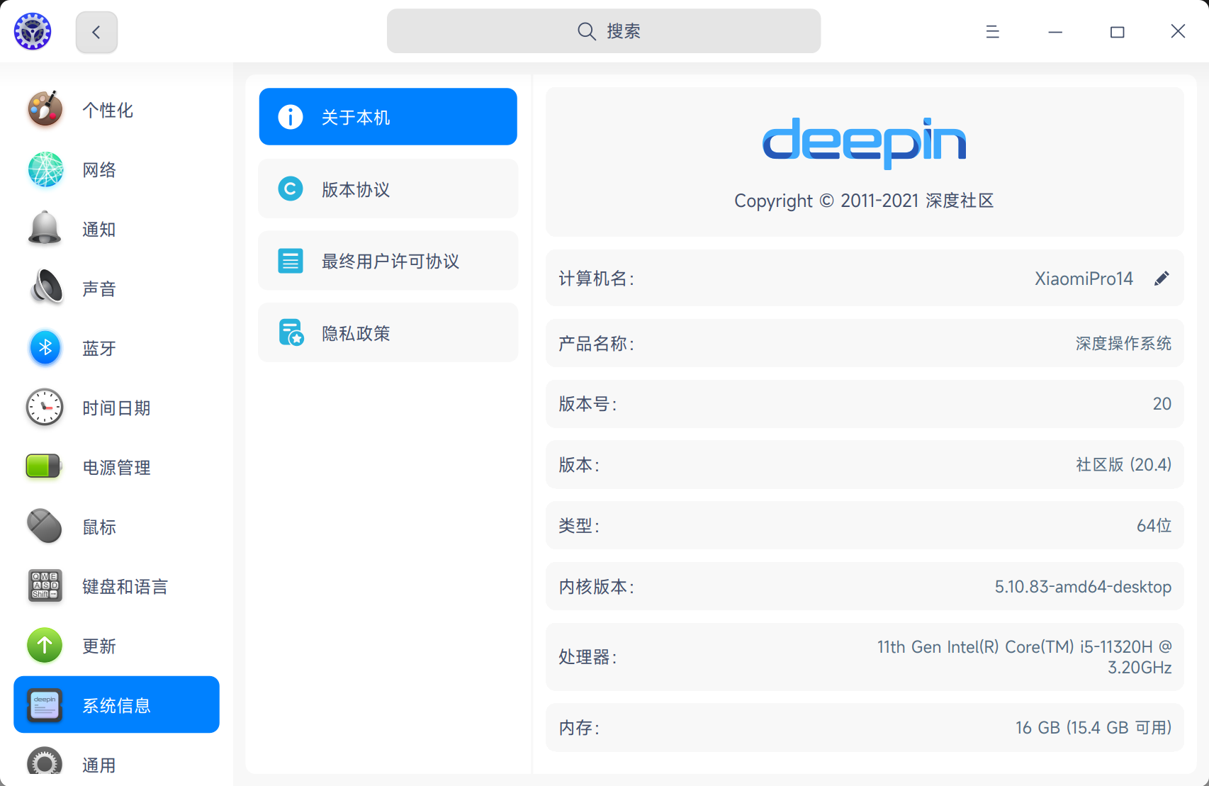Click the 搜索 search field

tap(603, 30)
